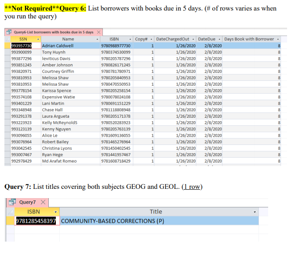Click the highlighted Not Required Query 6 heading
Viewport: 302px width, 253px height.
coord(45,8)
